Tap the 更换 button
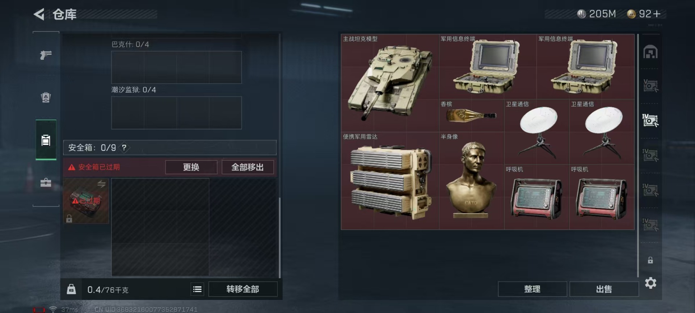Viewport: 695px width, 313px height. (x=191, y=167)
